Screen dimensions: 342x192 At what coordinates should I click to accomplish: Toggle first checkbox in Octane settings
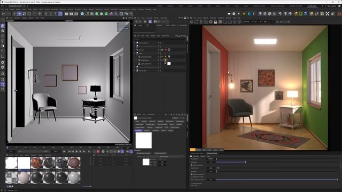(x=192, y=165)
